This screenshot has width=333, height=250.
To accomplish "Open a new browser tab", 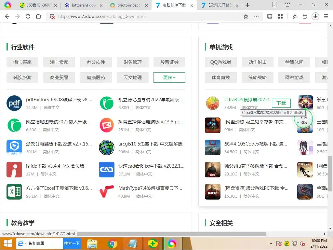I will tap(247, 5).
